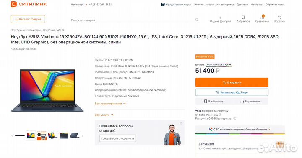This screenshot has width=302, height=158.
Task: Select the front-view colorful screen thumbnail
Action: (31, 135)
